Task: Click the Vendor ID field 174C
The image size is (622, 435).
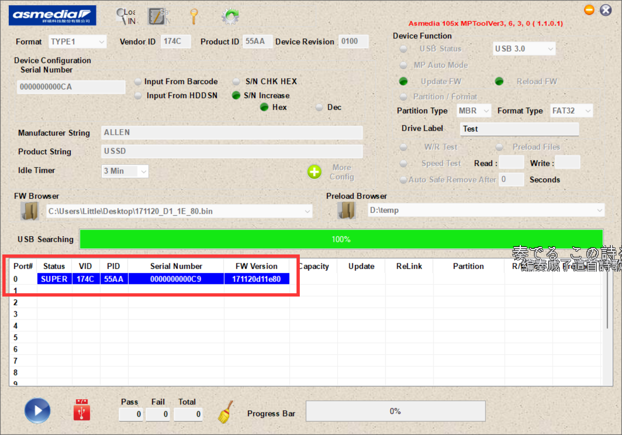Action: (176, 42)
